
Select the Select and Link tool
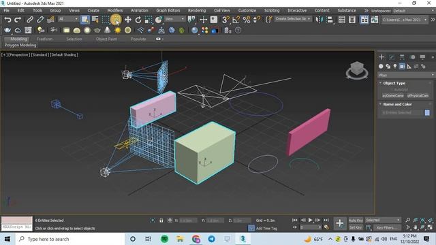30,20
